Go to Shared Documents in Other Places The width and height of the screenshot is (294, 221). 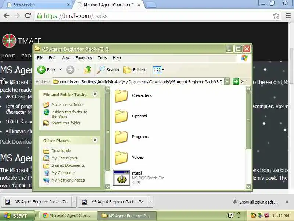tap(68, 165)
